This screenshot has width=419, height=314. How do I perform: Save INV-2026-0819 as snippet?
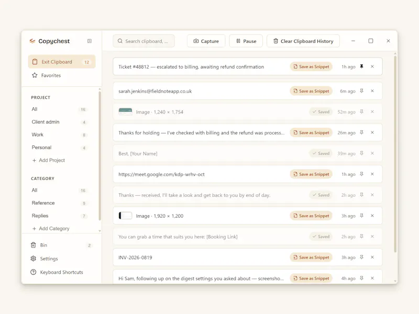click(311, 257)
